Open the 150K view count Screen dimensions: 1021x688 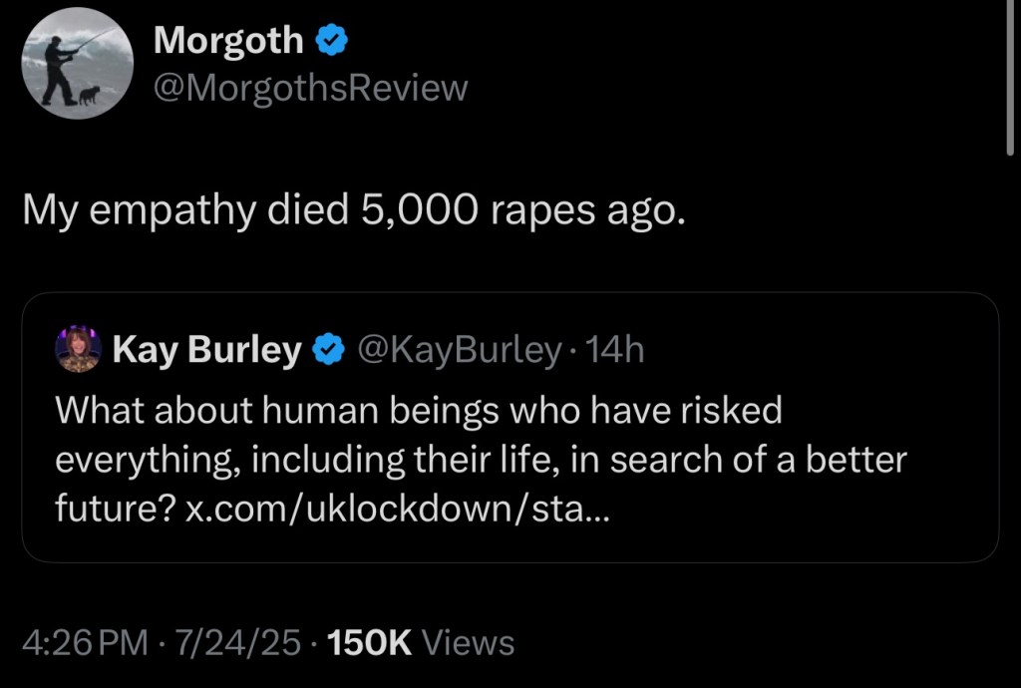tap(370, 643)
